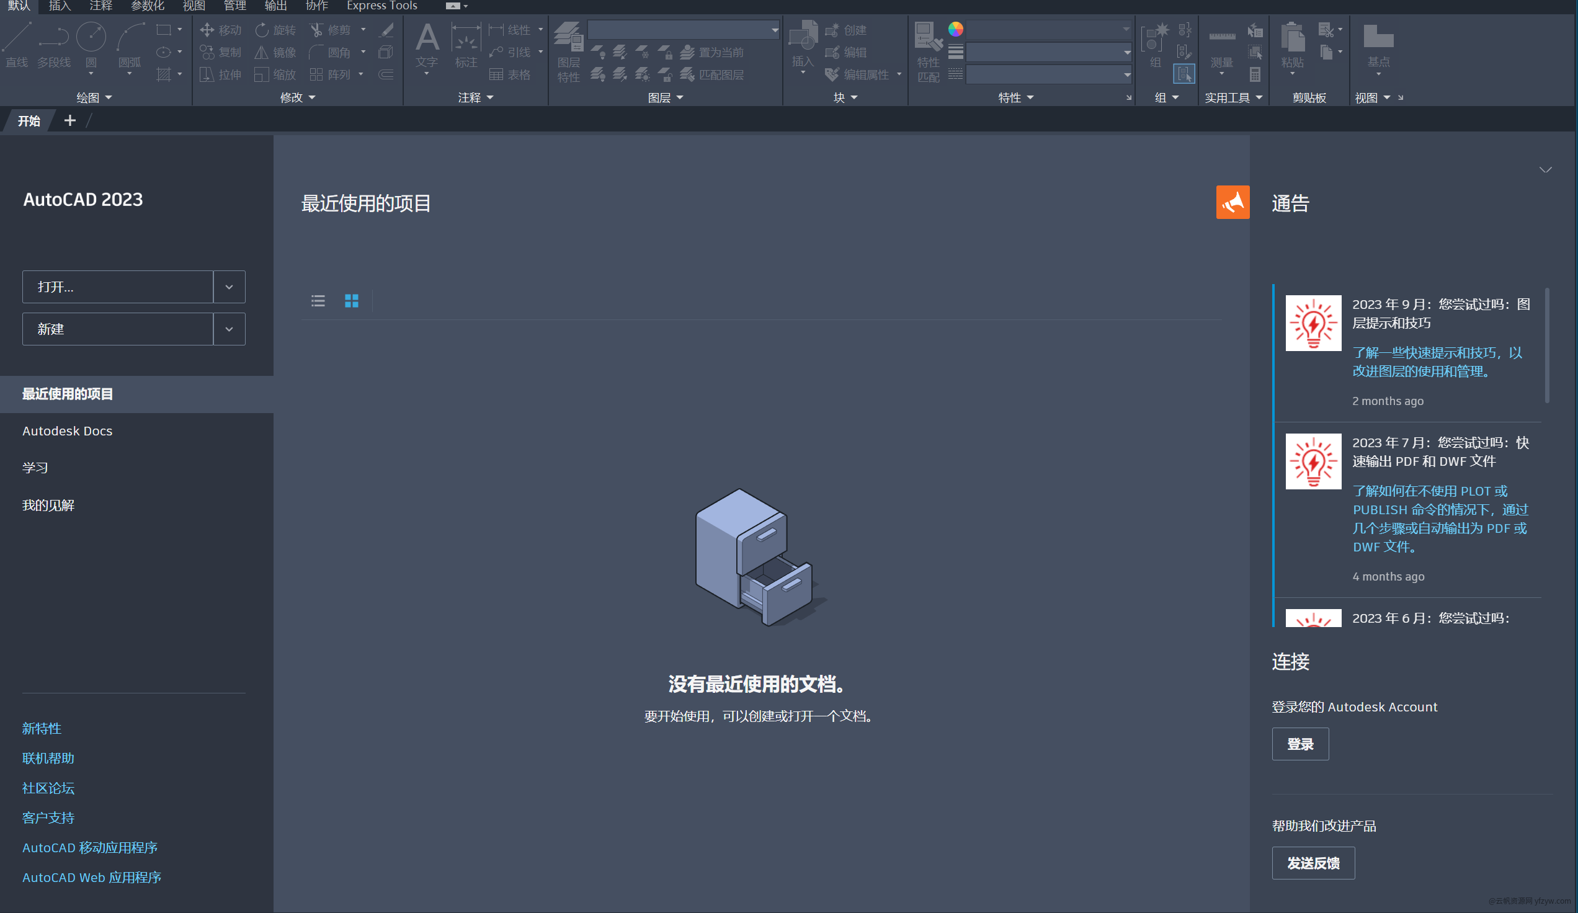Click the 开始 tab label
This screenshot has width=1578, height=913.
pos(30,121)
